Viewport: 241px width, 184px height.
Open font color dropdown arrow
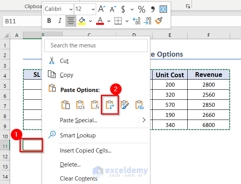(x=109, y=21)
